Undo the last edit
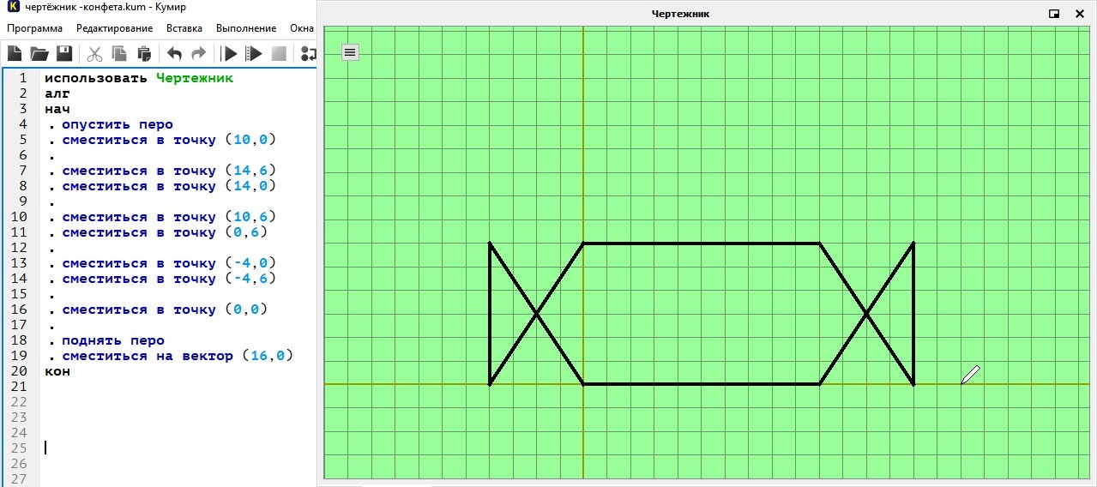Screen dimensions: 1097x487 point(174,54)
